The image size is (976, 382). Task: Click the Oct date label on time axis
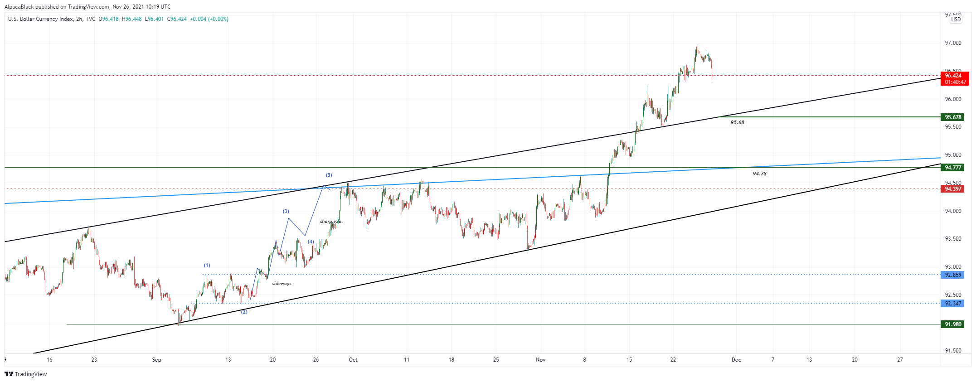pos(353,360)
